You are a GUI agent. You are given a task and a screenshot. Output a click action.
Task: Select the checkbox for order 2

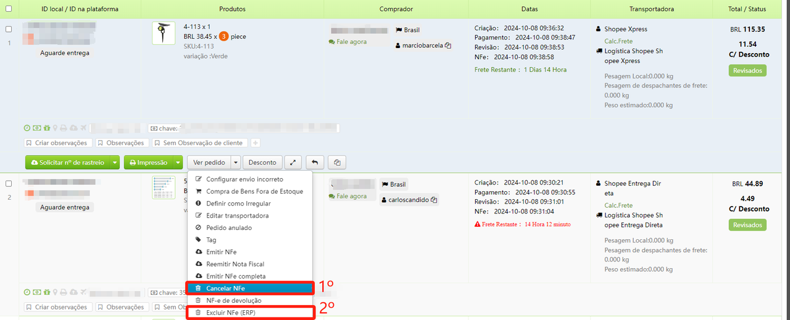(9, 184)
